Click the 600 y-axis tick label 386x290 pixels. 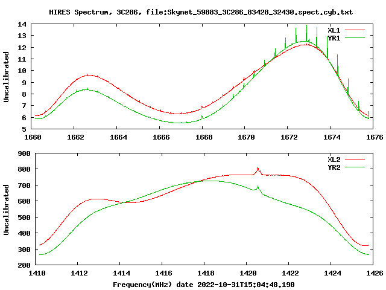(x=24, y=201)
